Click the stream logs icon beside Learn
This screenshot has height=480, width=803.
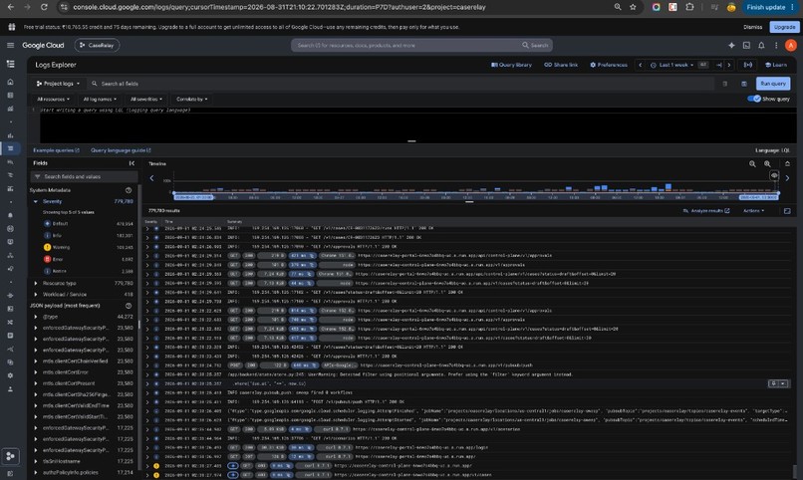point(748,65)
